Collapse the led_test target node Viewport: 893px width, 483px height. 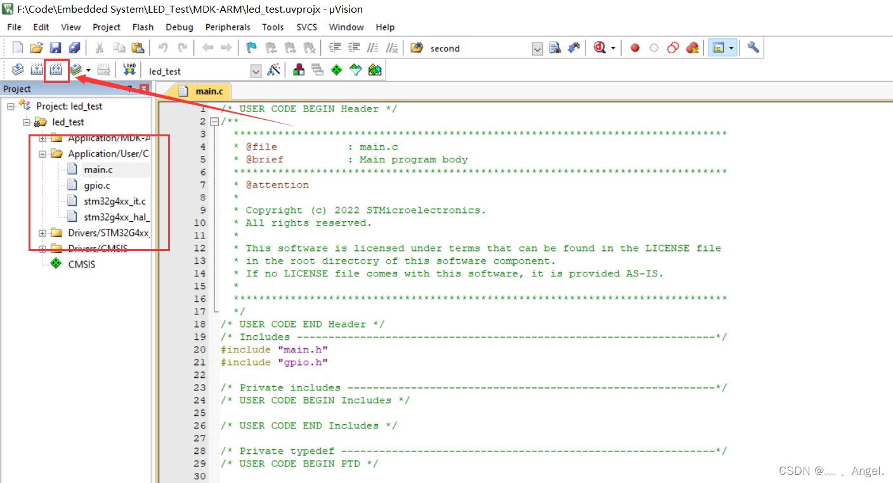click(27, 122)
